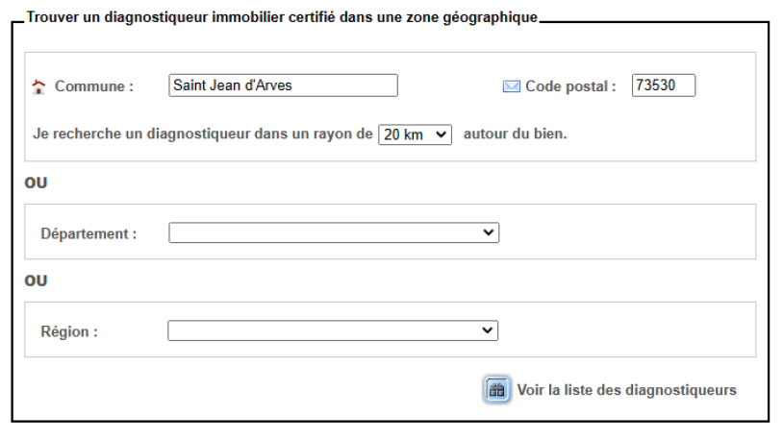Click the Département label text
Screen dimensions: 783x439
[x=88, y=233]
